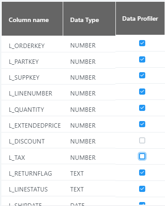Enable Data Profiler for L_DISCOUNT
The image size is (165, 206).
coord(142,140)
